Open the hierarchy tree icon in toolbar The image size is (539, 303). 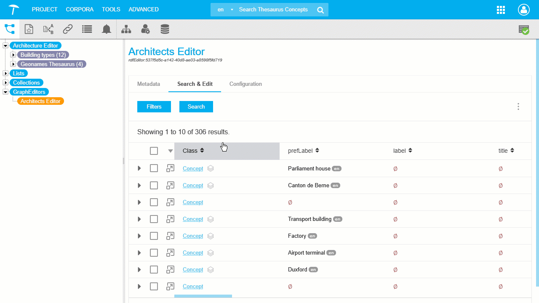click(x=126, y=29)
